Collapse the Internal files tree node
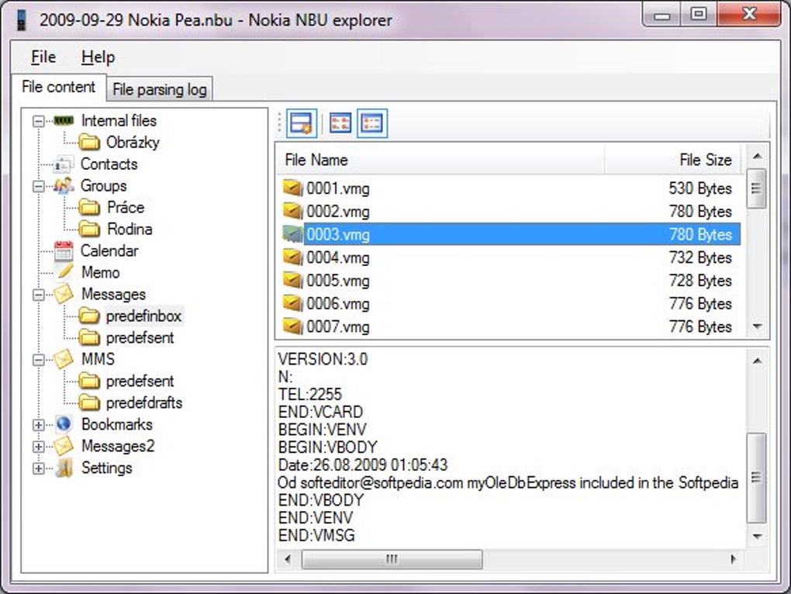 (38, 121)
